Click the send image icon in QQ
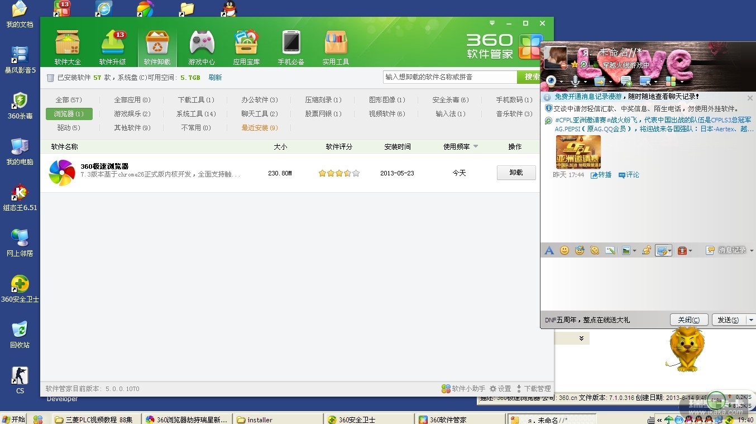Viewport: 756px width, 424px height. (x=626, y=250)
